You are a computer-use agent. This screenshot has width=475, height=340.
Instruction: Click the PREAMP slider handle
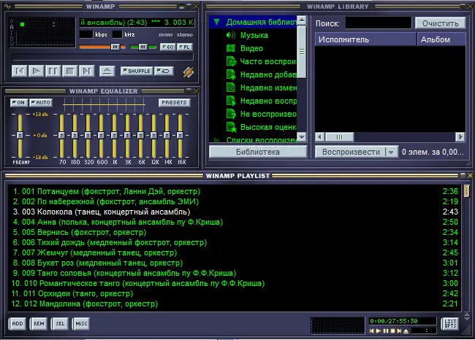click(x=20, y=135)
